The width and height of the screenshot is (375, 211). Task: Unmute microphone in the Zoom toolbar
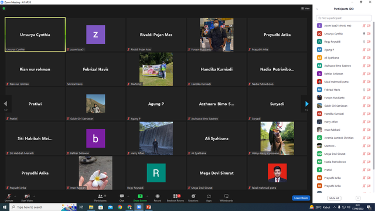(x=9, y=198)
